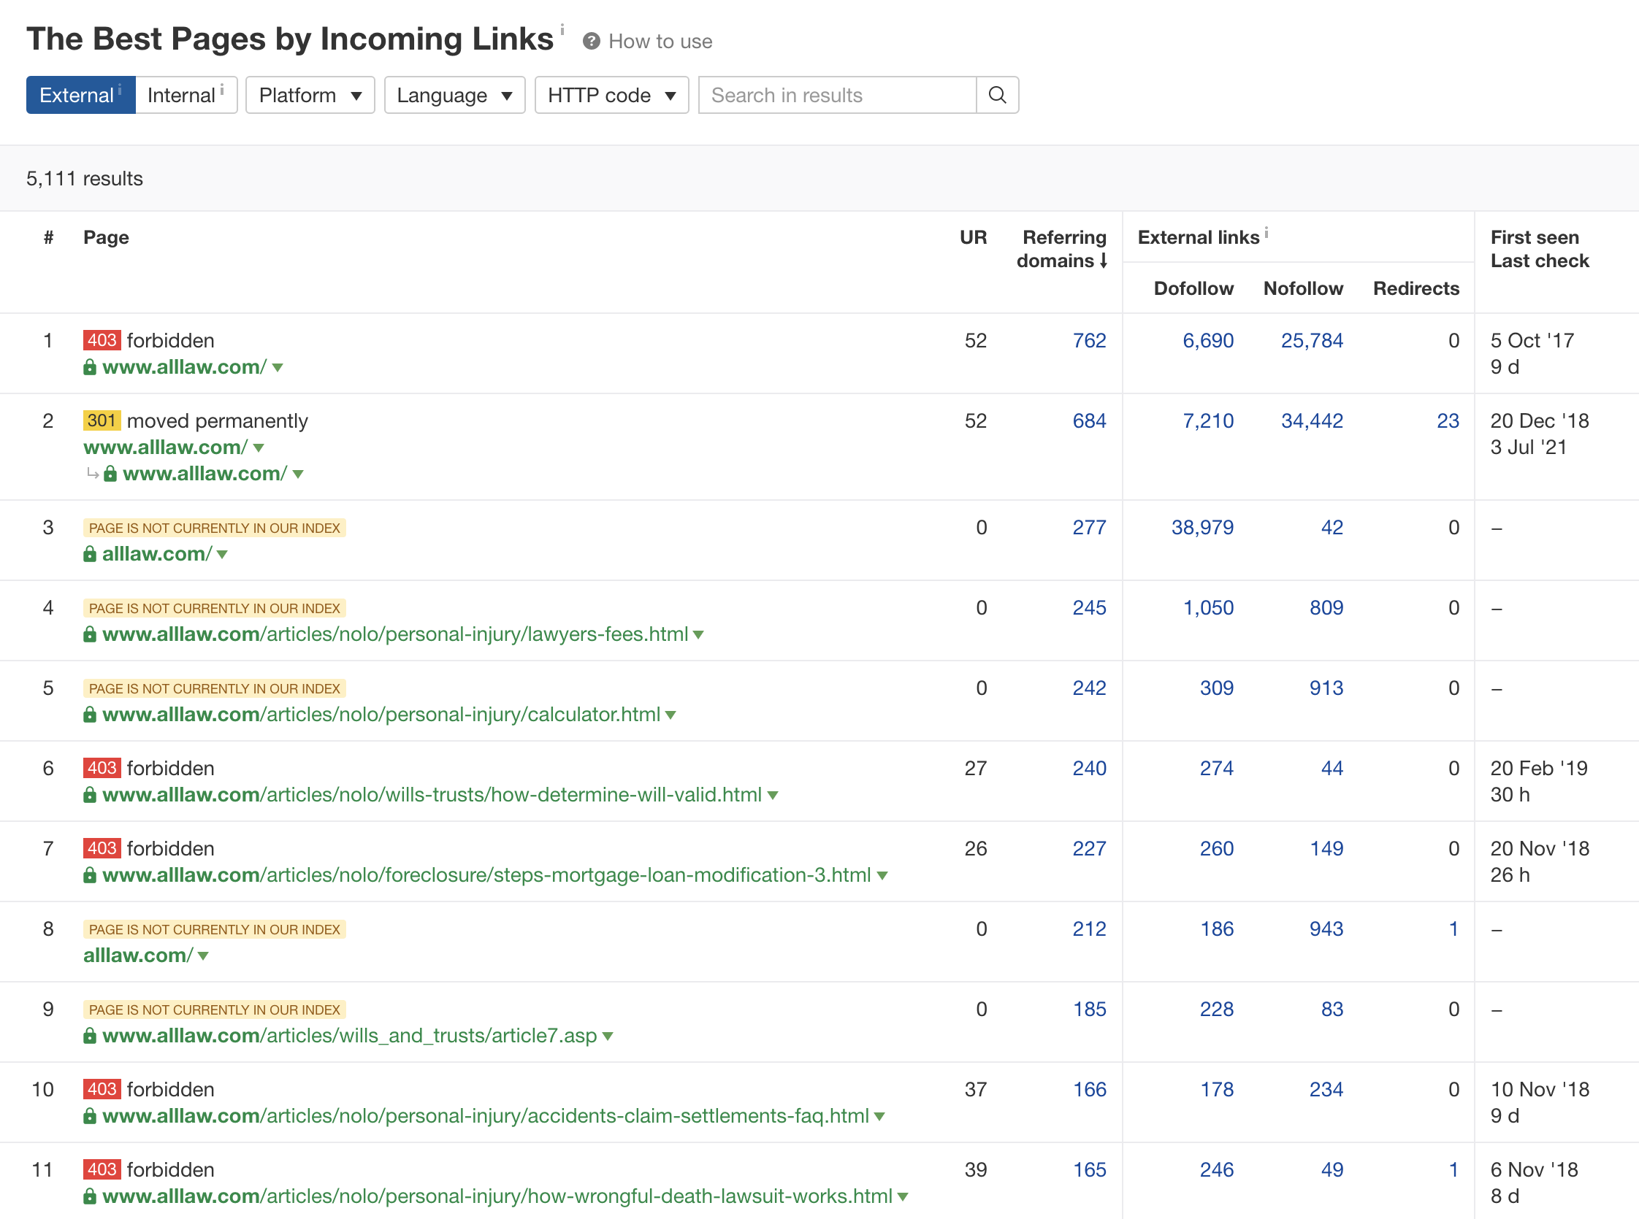The image size is (1639, 1219).
Task: Click the Referring domains sort arrow
Action: tap(1103, 261)
